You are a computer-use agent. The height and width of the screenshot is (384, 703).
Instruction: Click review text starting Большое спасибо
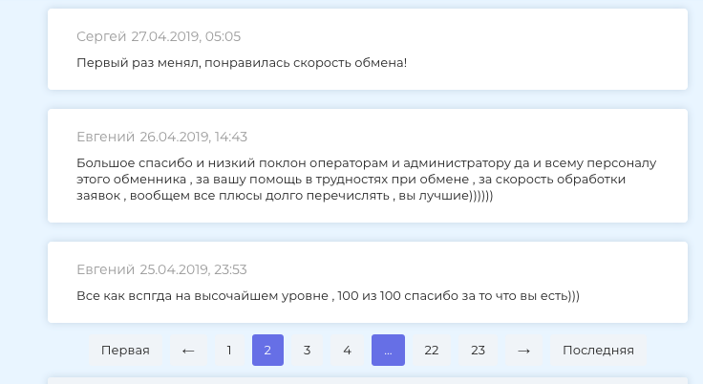pyautogui.click(x=366, y=179)
